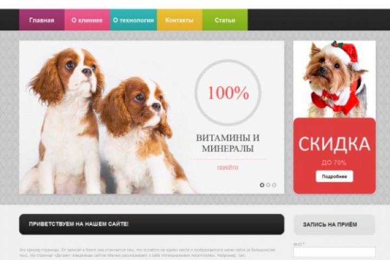Click the welcome paragraph text

pyautogui.click(x=147, y=252)
